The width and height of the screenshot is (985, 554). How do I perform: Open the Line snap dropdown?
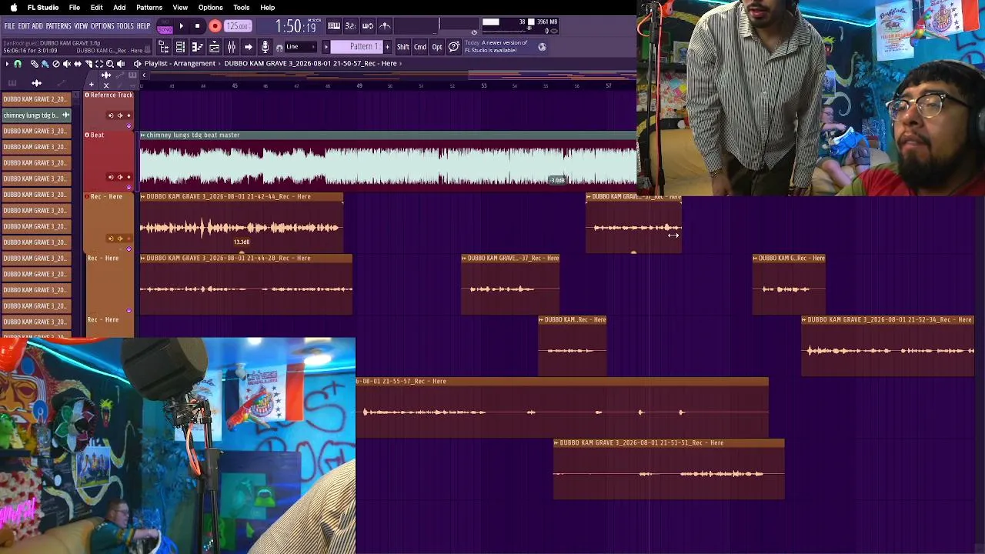point(301,48)
